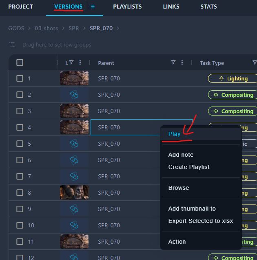Choose Export Selected to xlsx
The width and height of the screenshot is (257, 260).
201,221
